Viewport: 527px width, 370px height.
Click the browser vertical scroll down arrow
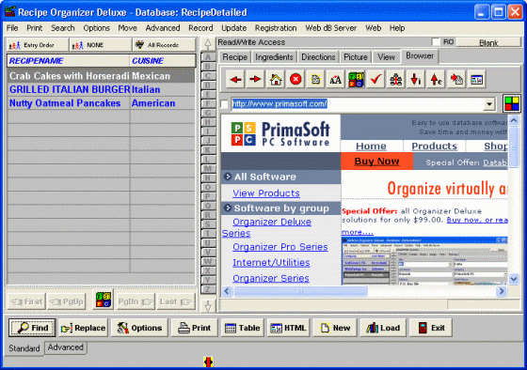pyautogui.click(x=514, y=278)
